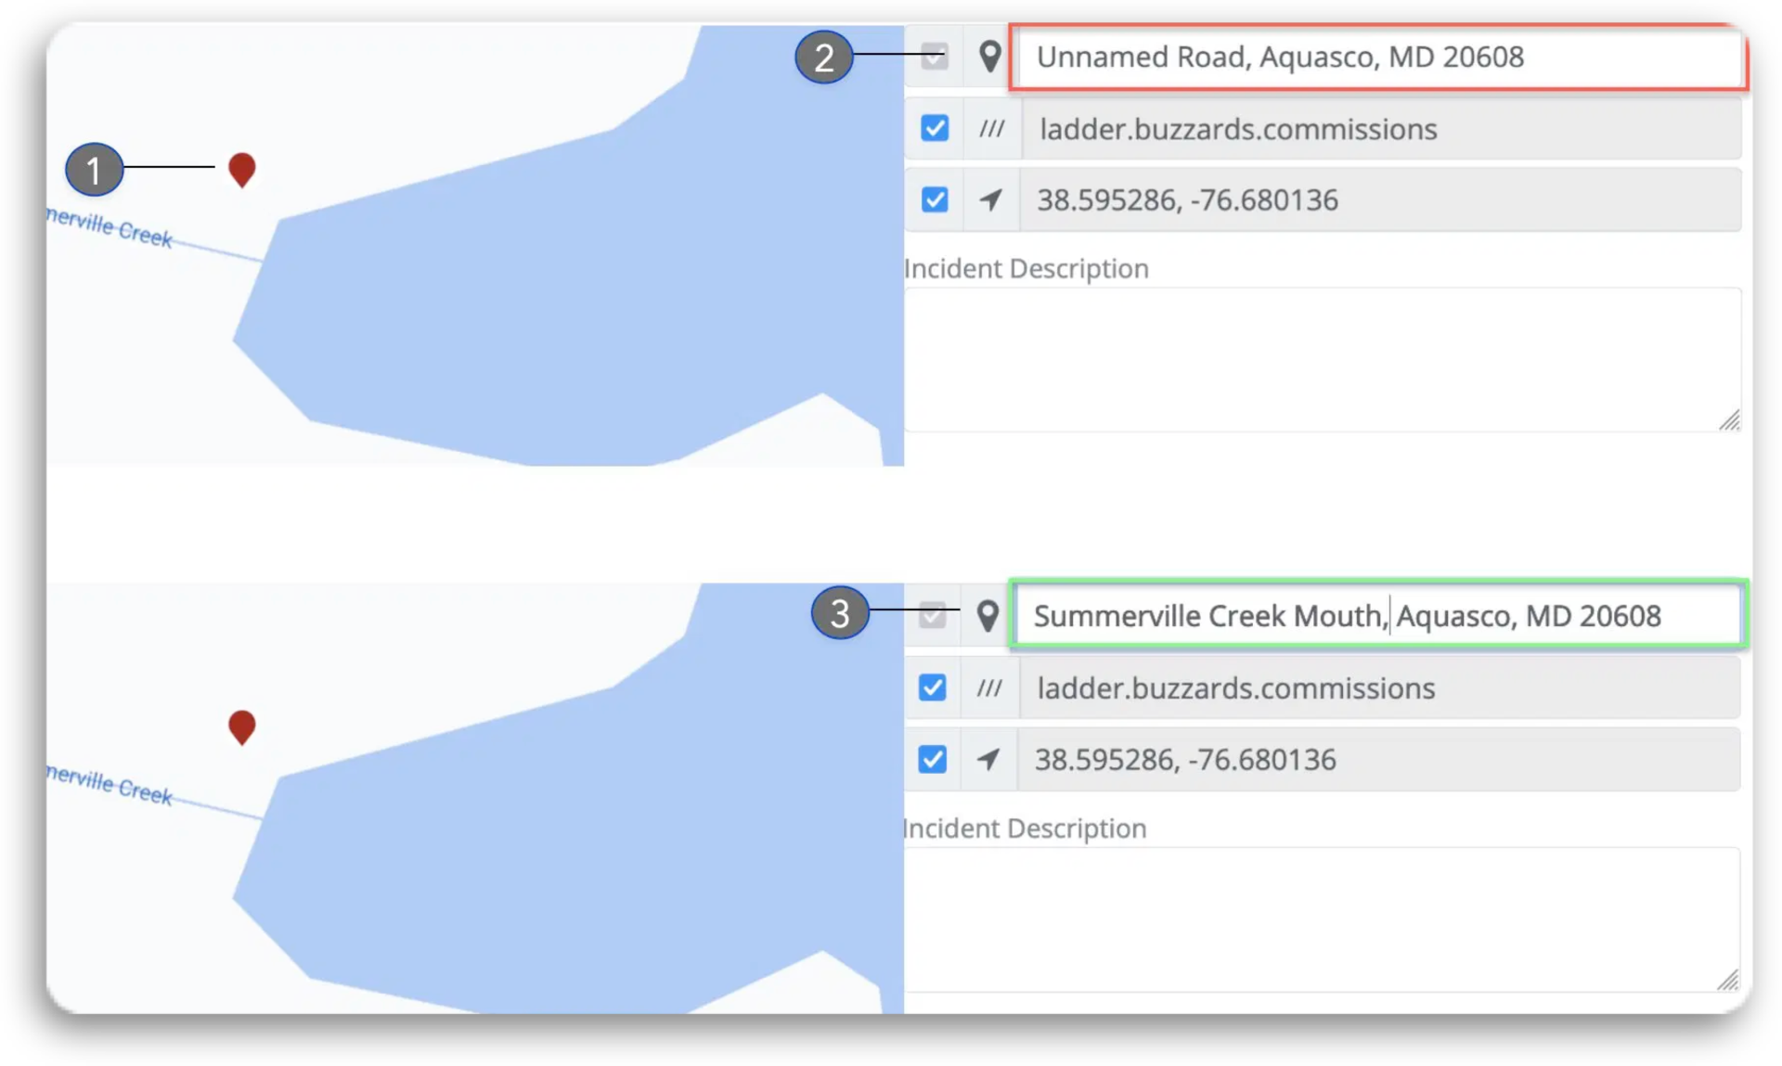1782x1066 pixels.
Task: Click the location pin icon beside Unnamed Road address
Action: pos(990,57)
